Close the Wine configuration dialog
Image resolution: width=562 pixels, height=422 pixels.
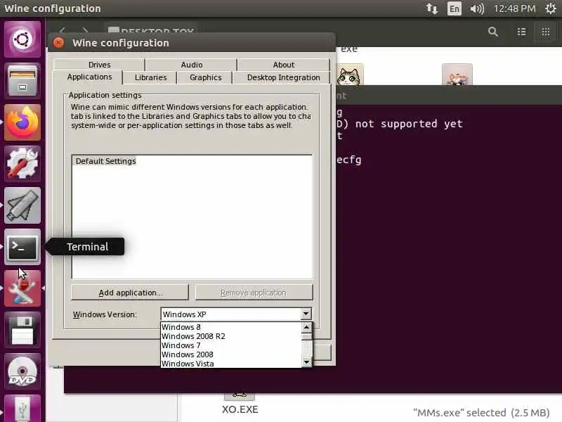click(59, 43)
